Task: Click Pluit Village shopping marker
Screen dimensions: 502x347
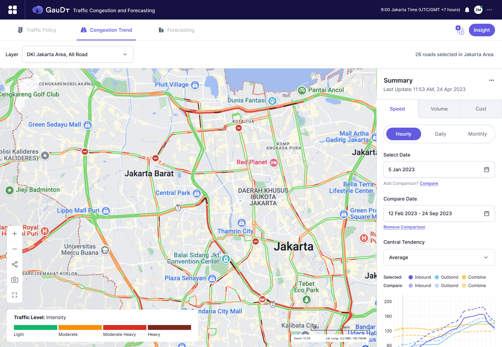Action: (195, 85)
